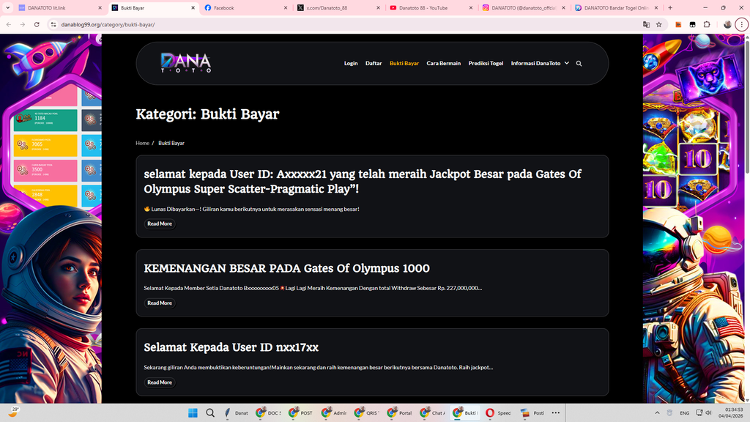This screenshot has height=422, width=750.
Task: Reload the current page
Action: pos(37,24)
